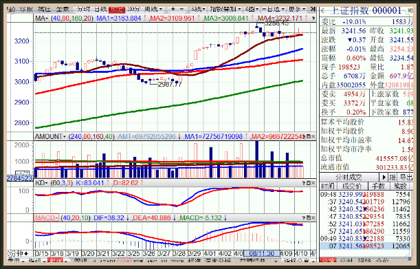Viewport: 420px width, 269px height.
Task: Click the 总市值 415557.08亿 row
Action: 366,158
